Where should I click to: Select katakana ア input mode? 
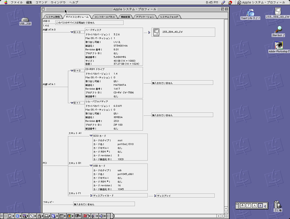[x=248, y=205]
